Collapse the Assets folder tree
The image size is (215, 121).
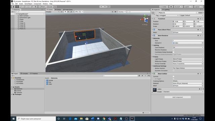point(12,87)
